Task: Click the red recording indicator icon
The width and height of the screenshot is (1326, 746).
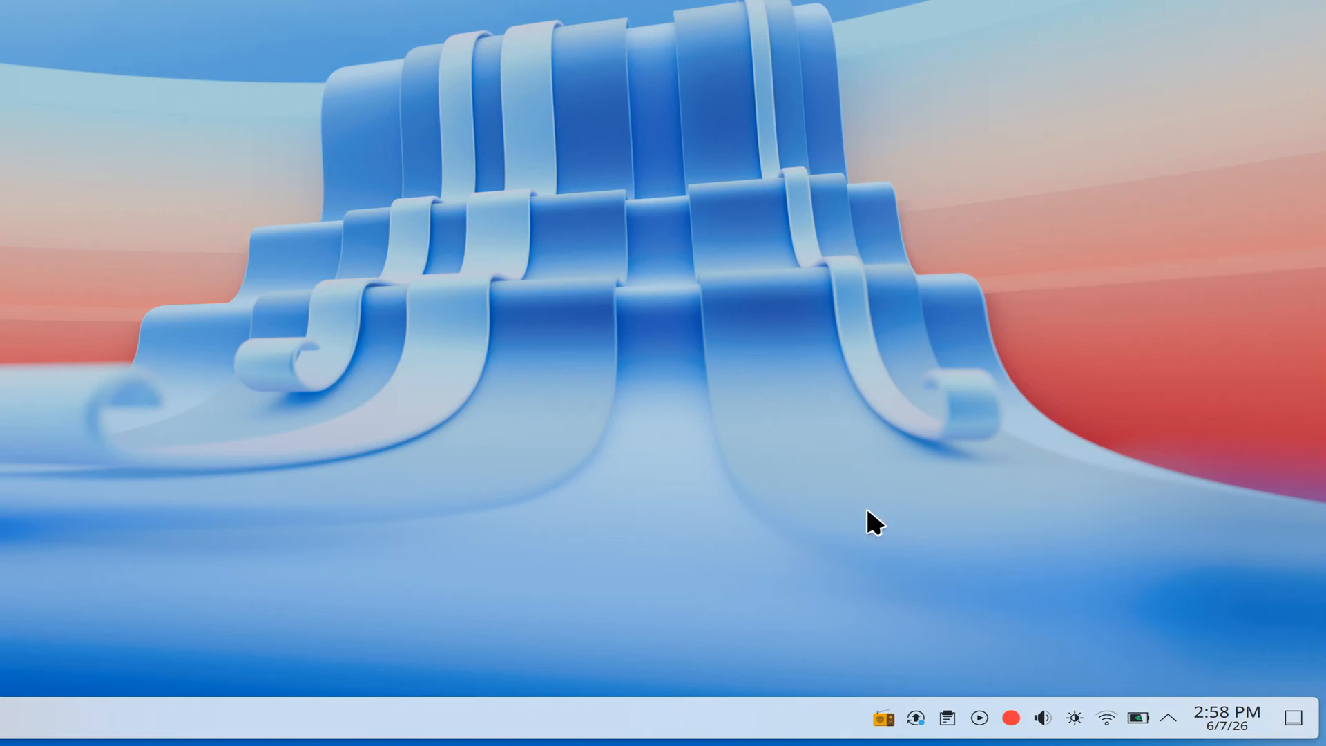Action: (1011, 718)
